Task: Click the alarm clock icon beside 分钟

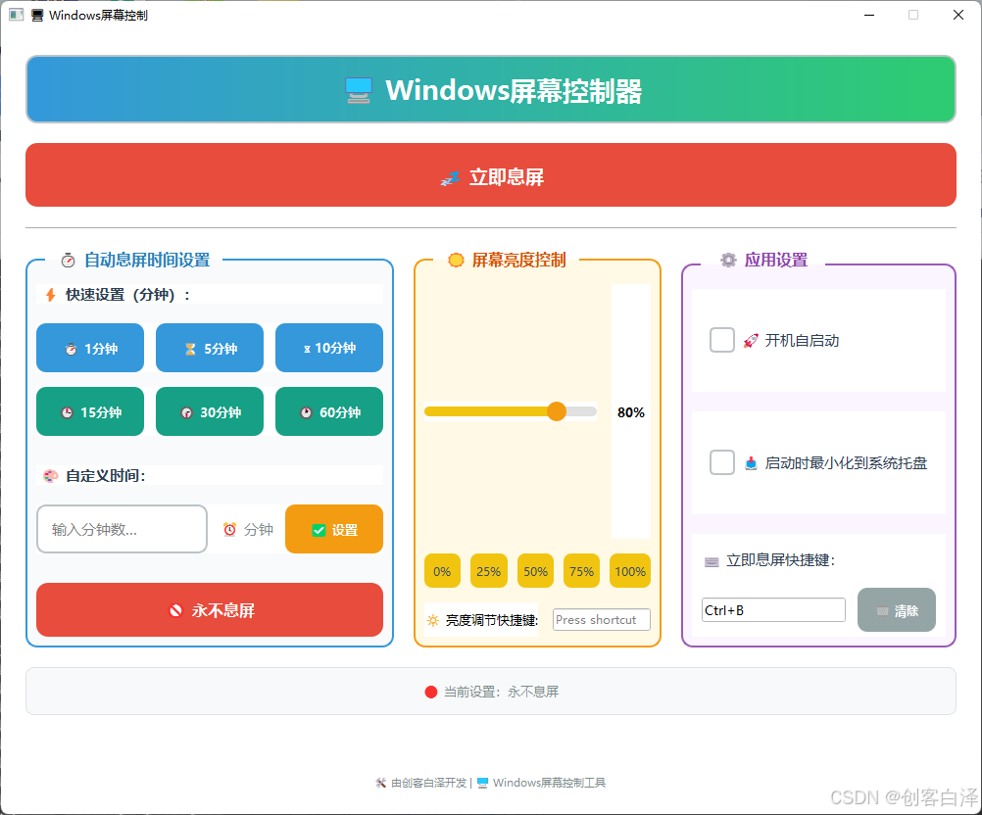Action: [230, 530]
